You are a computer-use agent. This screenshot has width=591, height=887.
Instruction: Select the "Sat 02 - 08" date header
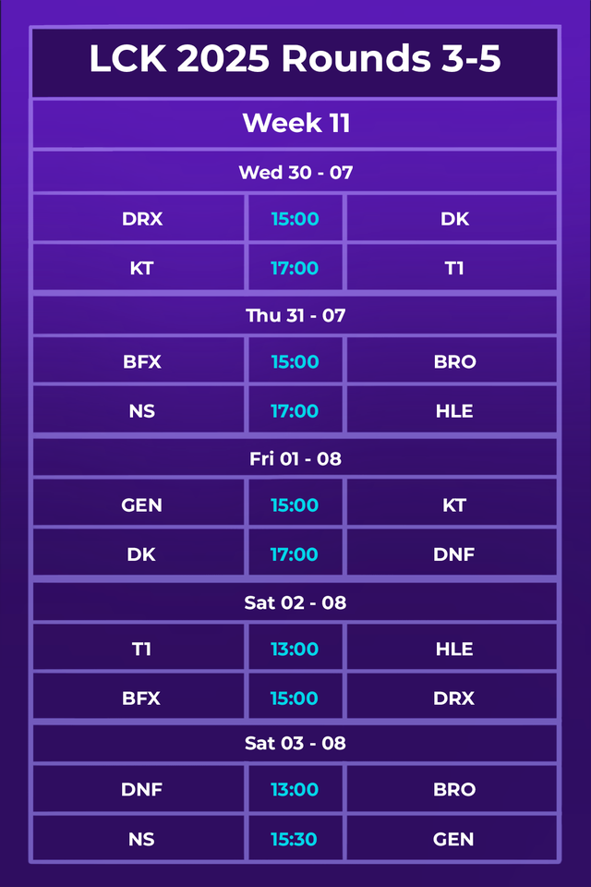coord(295,602)
